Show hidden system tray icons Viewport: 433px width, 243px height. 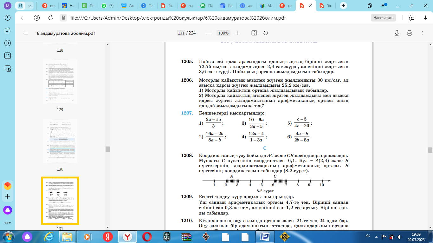(x=377, y=236)
